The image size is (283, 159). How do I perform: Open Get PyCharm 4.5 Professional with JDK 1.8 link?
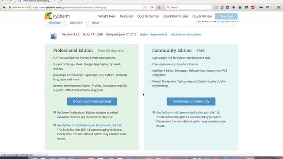(89, 125)
